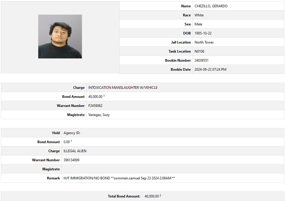
Task: Click the Jail Location value North Tower
Action: [x=204, y=42]
